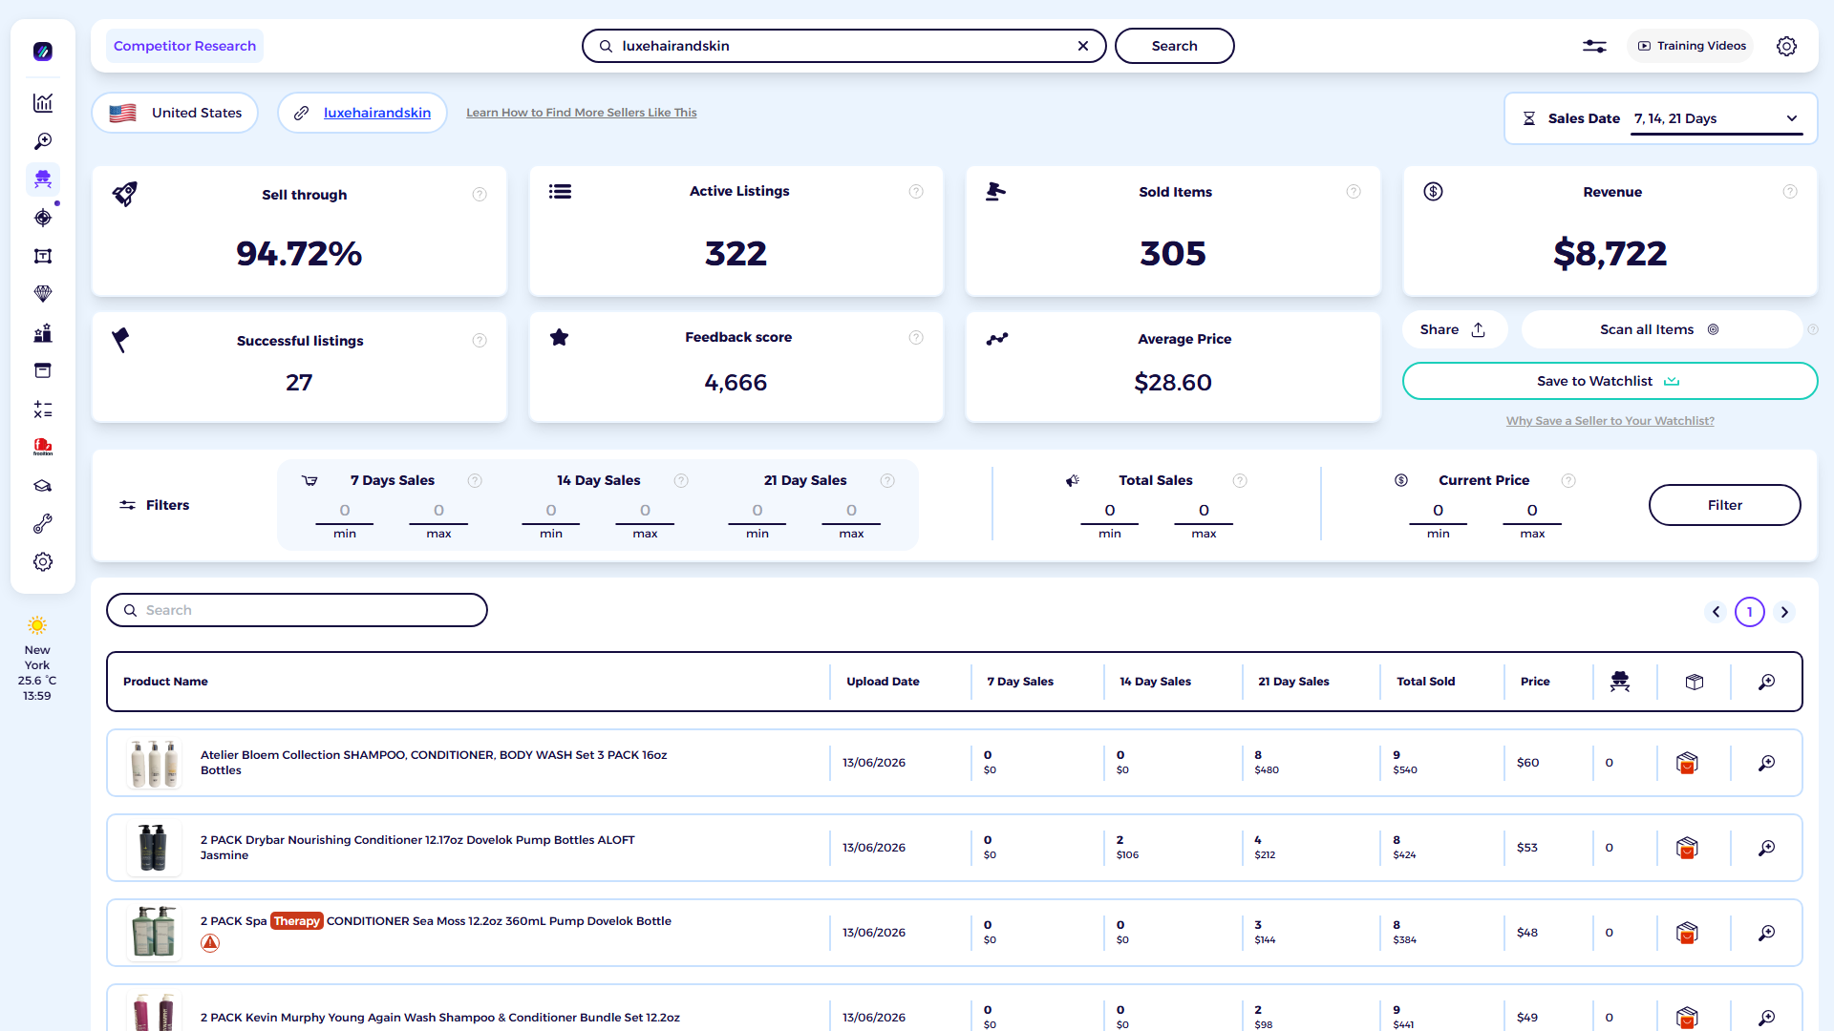
Task: Sort by the Product Name column
Action: tap(165, 682)
